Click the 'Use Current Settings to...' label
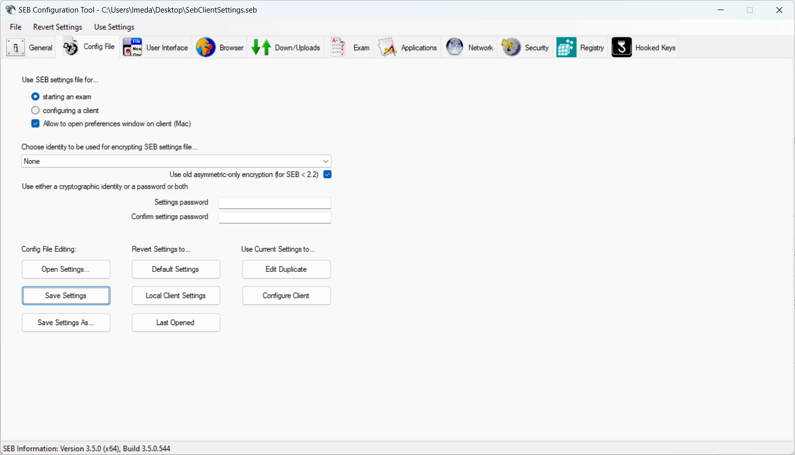 [278, 249]
